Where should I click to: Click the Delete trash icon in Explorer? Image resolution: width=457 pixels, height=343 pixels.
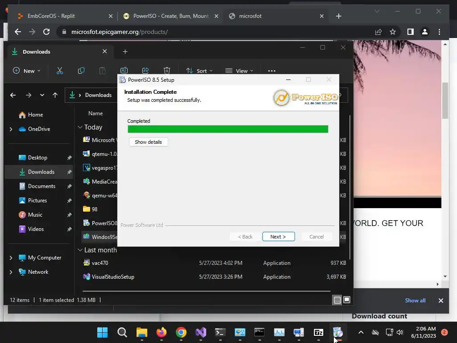pyautogui.click(x=167, y=71)
